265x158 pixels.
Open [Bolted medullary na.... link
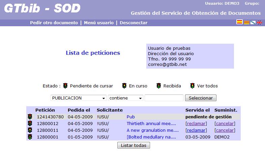151,137
